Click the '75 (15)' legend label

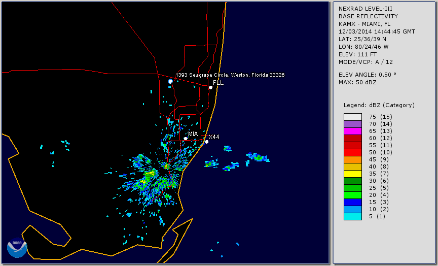pyautogui.click(x=380, y=117)
